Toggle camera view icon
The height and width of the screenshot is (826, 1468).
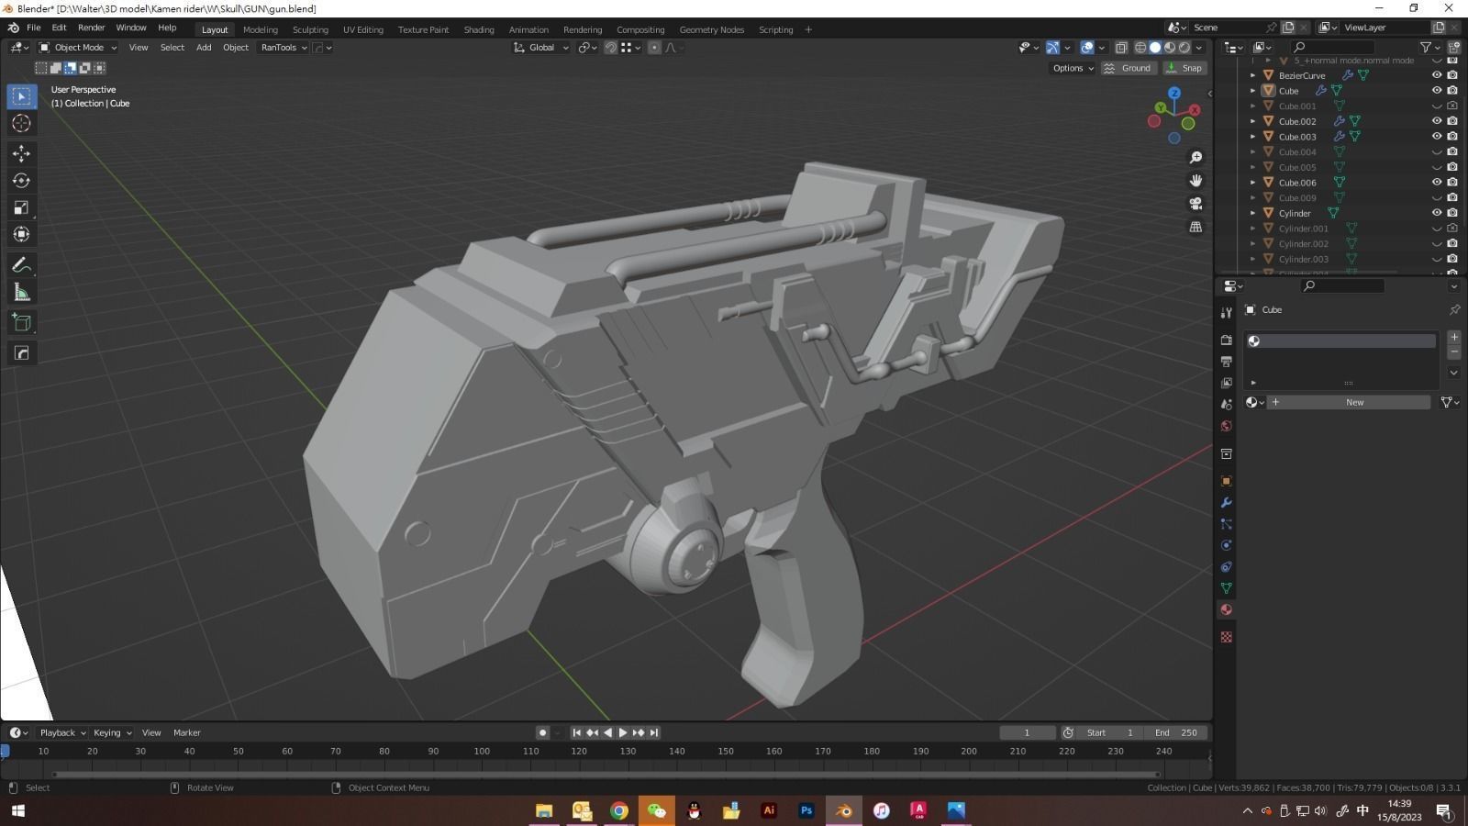coord(1196,204)
